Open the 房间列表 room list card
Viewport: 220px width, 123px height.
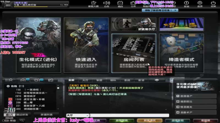coord(134,53)
